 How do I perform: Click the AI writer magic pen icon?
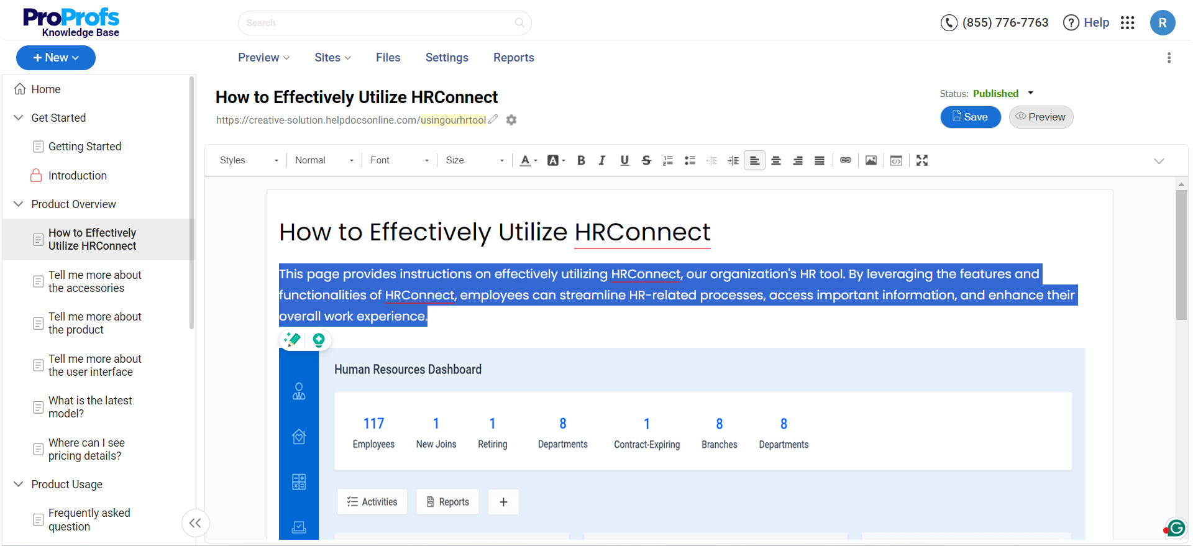tap(292, 339)
